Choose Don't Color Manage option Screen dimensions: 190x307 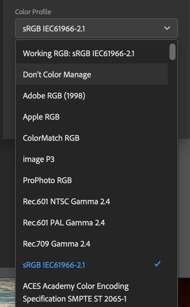(x=57, y=75)
